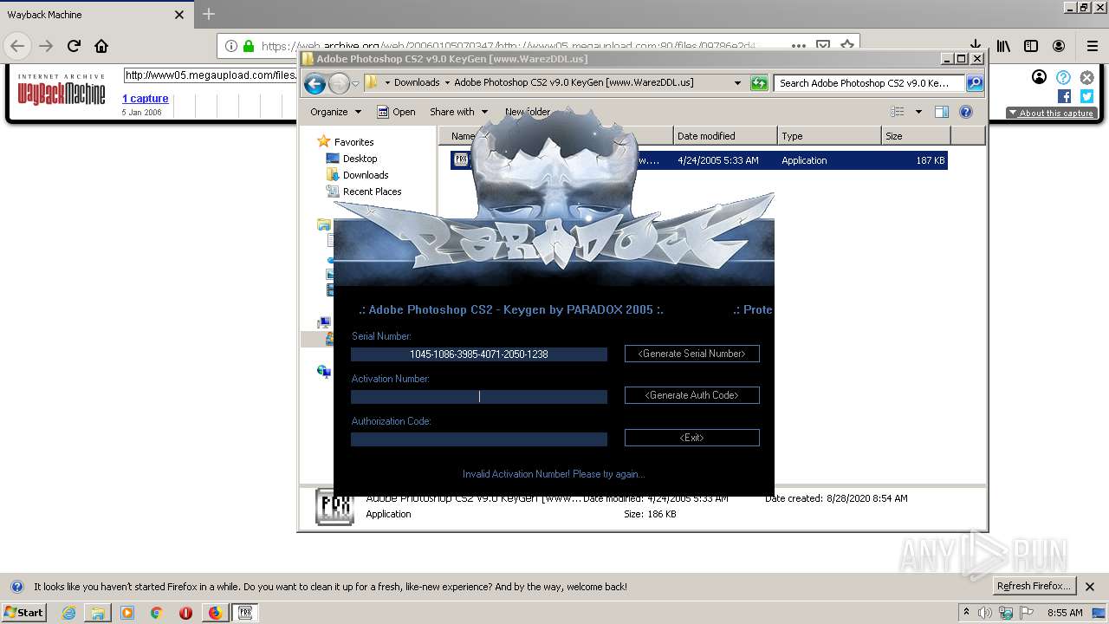The width and height of the screenshot is (1109, 624).
Task: Select the Wayback Machine tab
Action: pyautogui.click(x=95, y=15)
